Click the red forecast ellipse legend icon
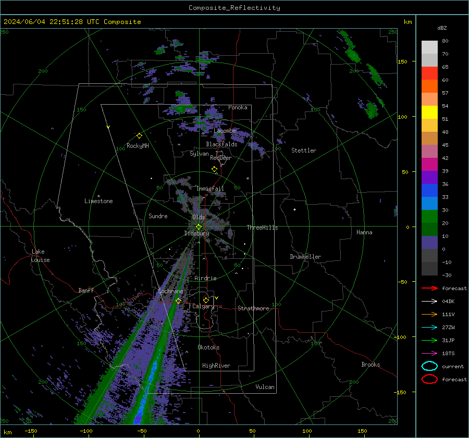This screenshot has width=469, height=438. [x=429, y=379]
